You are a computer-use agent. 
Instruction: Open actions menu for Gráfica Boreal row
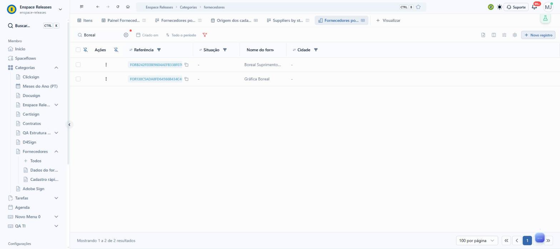click(x=106, y=79)
